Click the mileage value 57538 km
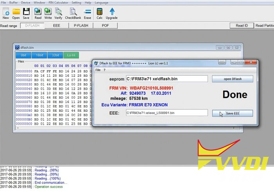Image resolution: width=274 pixels, height=191 pixels. (x=139, y=98)
